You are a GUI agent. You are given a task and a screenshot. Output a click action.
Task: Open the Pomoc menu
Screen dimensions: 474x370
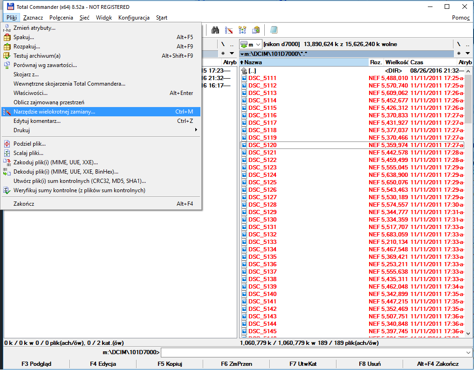pyautogui.click(x=461, y=18)
